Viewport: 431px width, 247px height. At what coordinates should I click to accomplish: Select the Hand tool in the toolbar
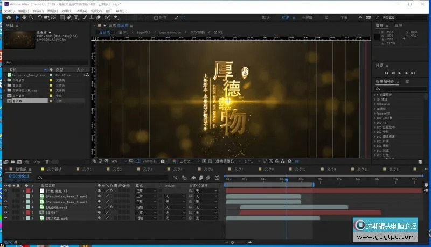coord(25,17)
